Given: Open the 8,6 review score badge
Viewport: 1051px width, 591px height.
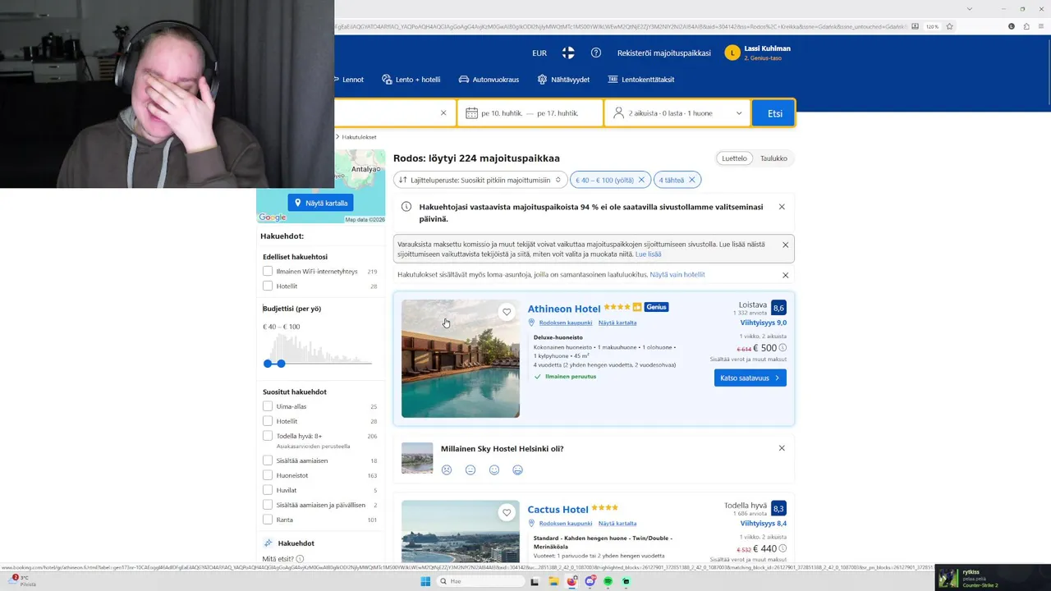Looking at the screenshot, I should point(778,308).
